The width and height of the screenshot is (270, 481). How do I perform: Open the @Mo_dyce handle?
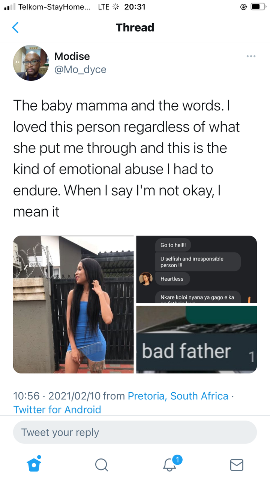point(80,70)
